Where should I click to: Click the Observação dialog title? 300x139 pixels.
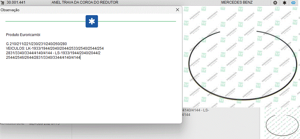click(10, 10)
